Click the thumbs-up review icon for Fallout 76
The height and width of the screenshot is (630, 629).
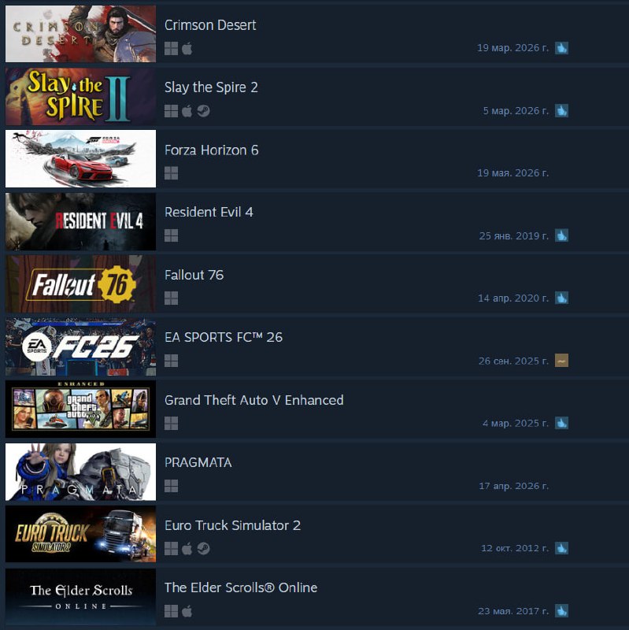pyautogui.click(x=561, y=298)
